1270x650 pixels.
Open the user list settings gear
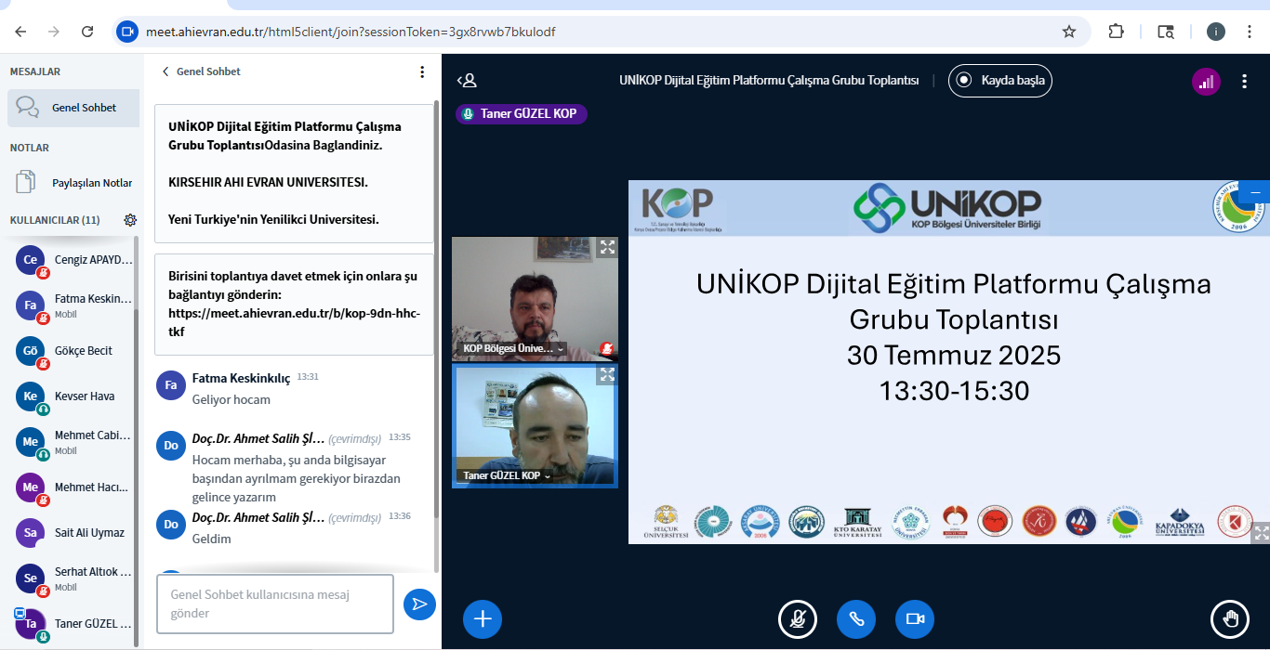click(130, 220)
